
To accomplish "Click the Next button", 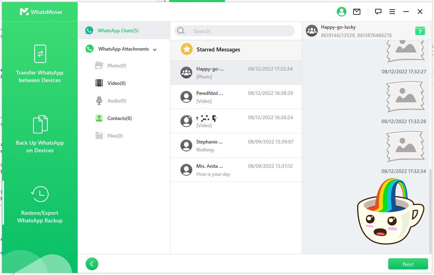I will pyautogui.click(x=408, y=264).
